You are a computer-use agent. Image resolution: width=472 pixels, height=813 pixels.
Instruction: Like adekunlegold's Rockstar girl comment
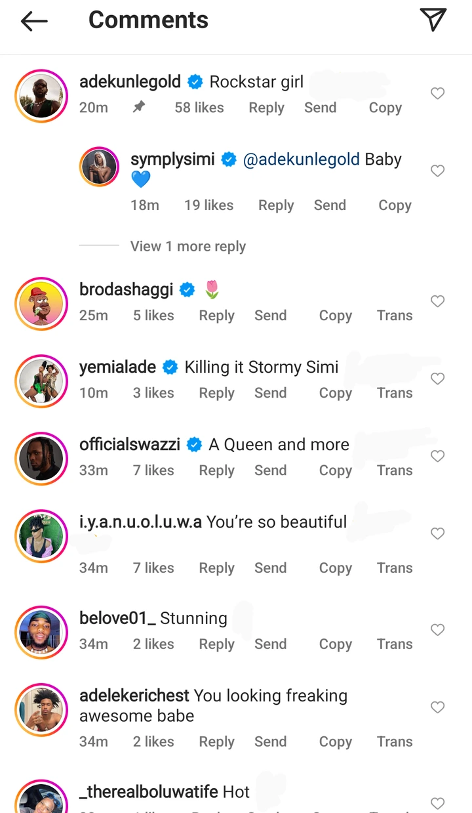click(437, 94)
